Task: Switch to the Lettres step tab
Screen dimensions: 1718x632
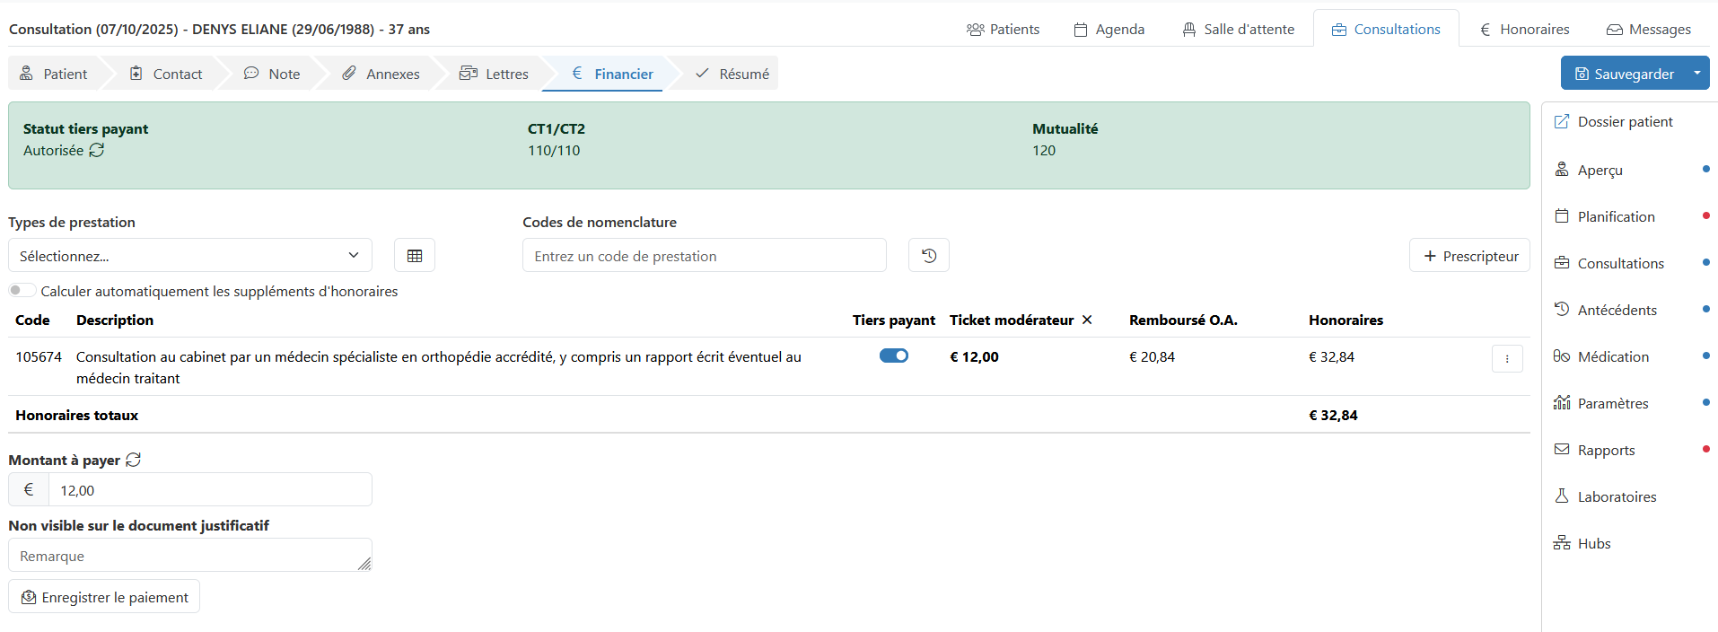Action: pos(494,74)
